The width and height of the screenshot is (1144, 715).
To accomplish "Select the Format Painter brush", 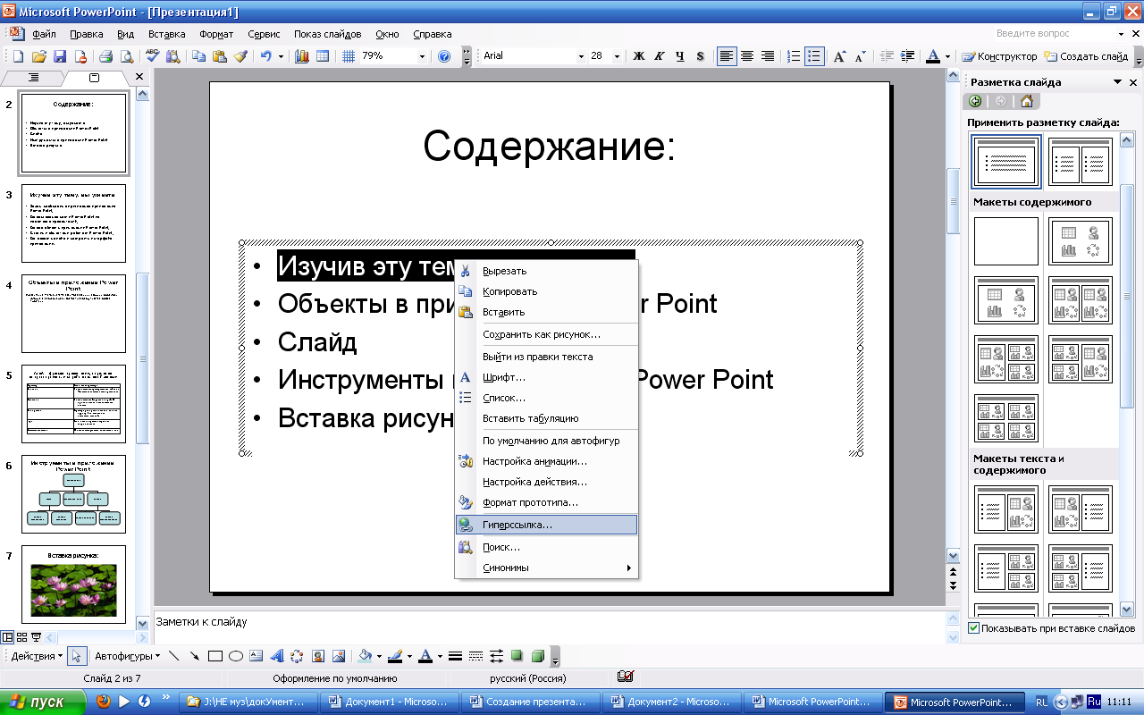I will 240,56.
